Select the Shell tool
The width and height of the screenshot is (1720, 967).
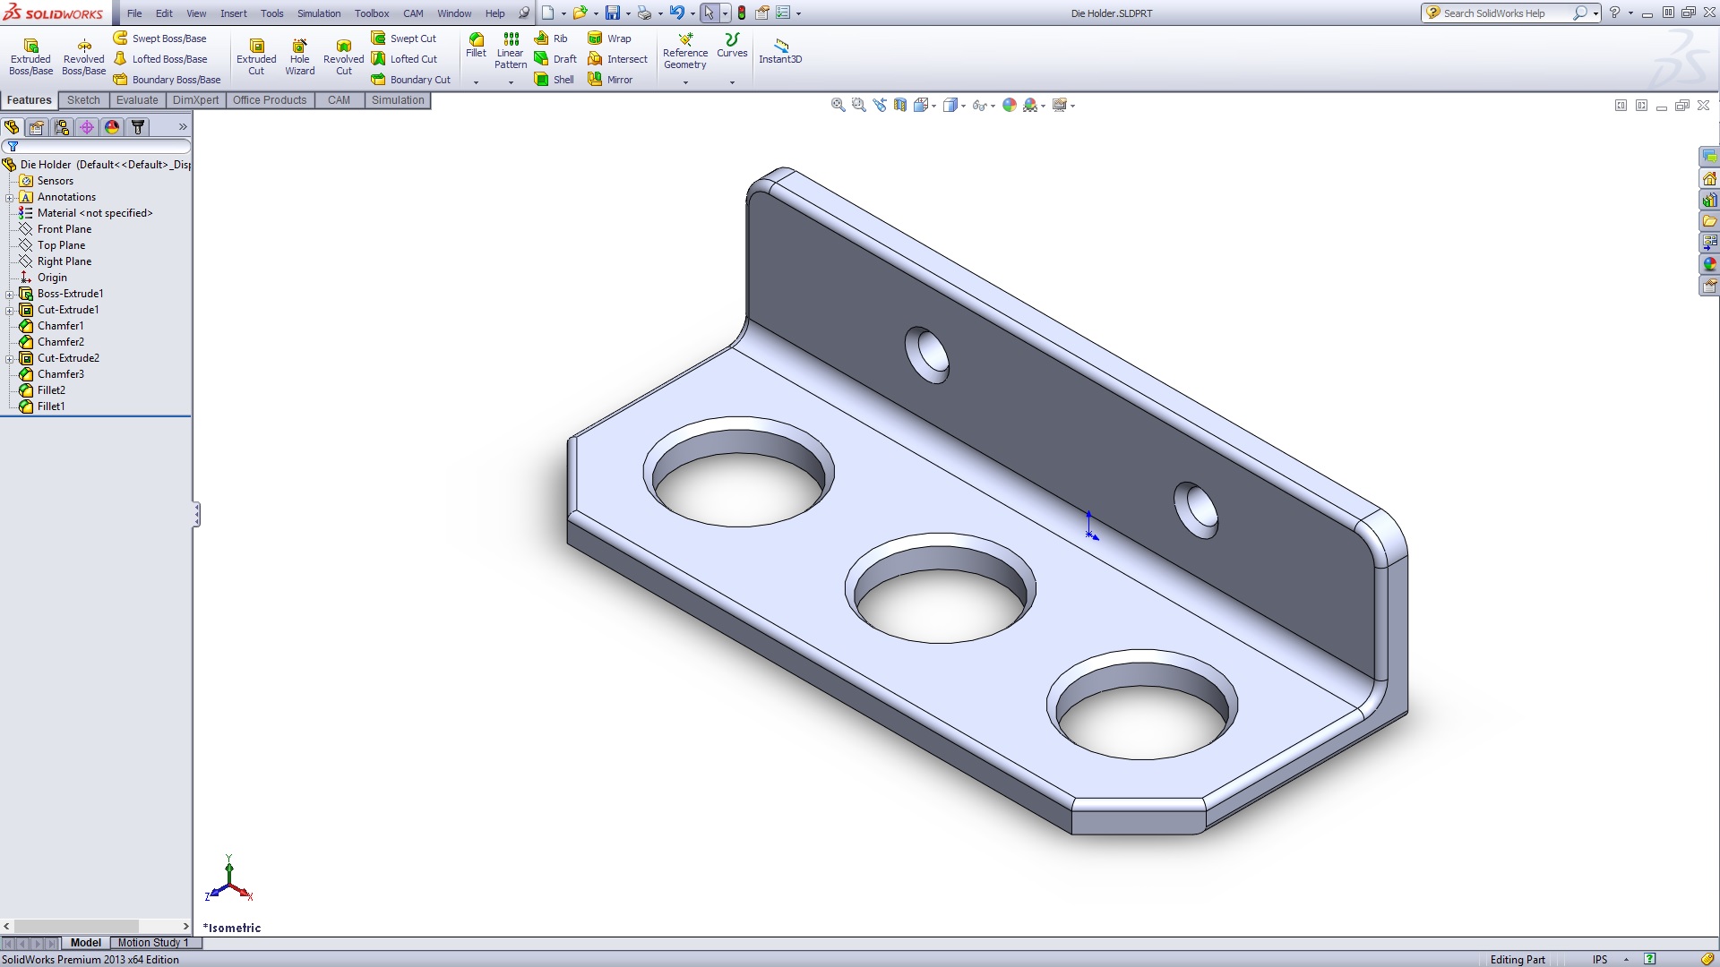(554, 80)
